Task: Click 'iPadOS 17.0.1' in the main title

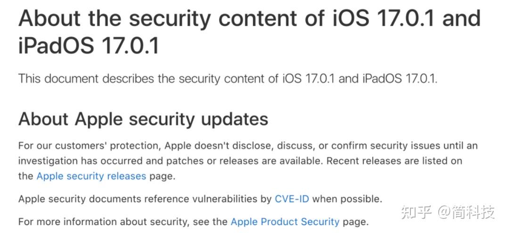Action: click(x=89, y=46)
